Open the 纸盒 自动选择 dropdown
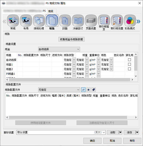The height and width of the screenshot is (146, 143). (x=59, y=49)
